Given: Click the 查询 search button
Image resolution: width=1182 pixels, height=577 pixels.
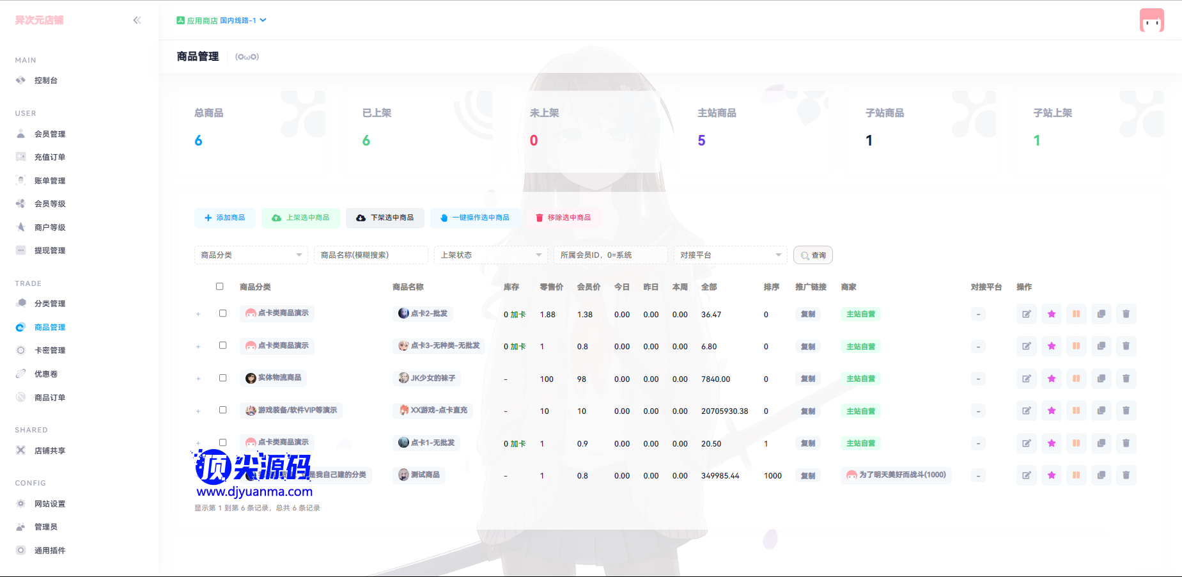Looking at the screenshot, I should (813, 255).
